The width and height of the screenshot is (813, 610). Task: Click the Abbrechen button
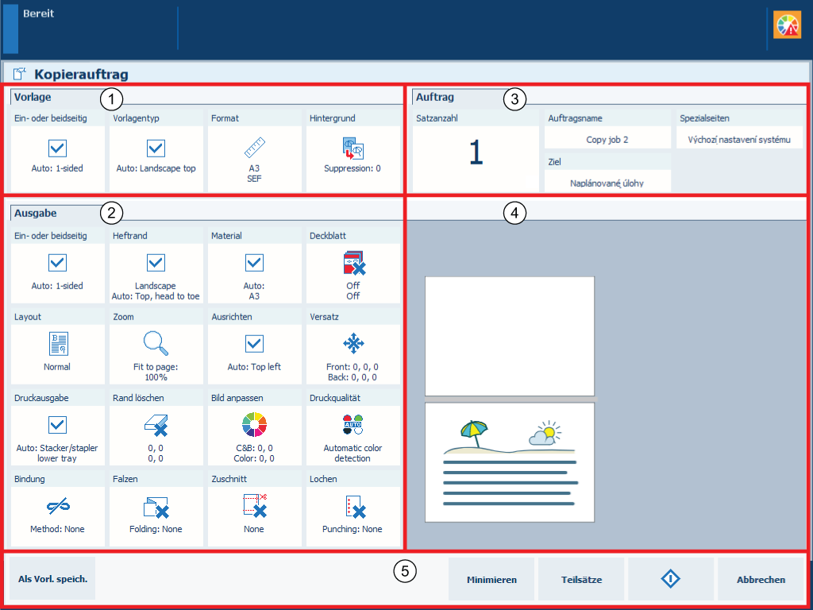(761, 579)
